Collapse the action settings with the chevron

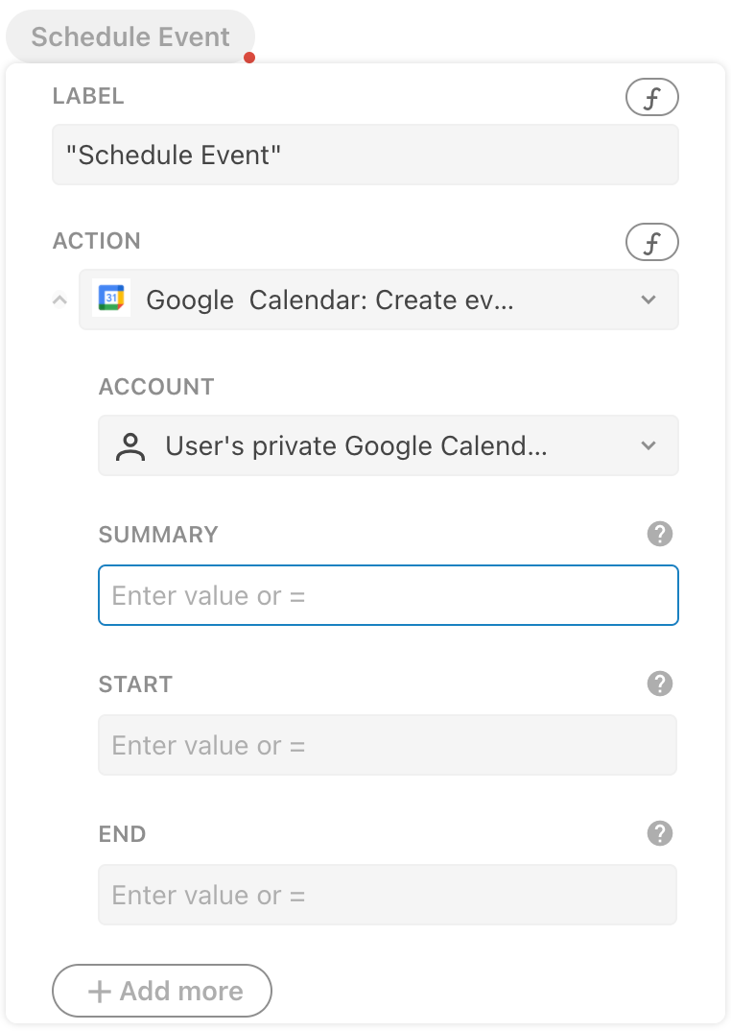(59, 300)
